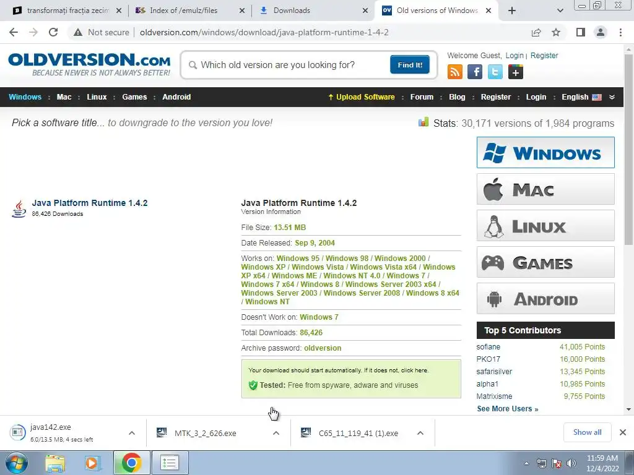Click the address bar URL
The height and width of the screenshot is (475, 634).
click(264, 32)
